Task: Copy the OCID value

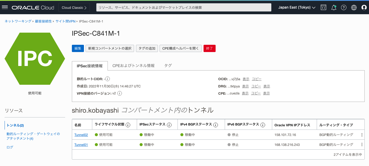Action: [257, 79]
